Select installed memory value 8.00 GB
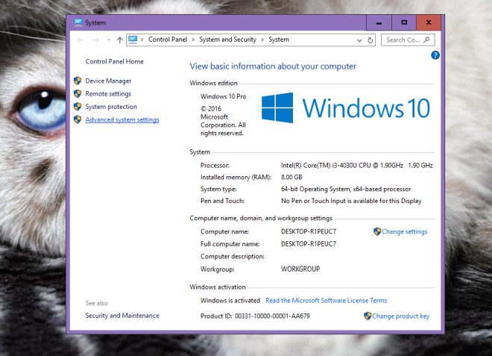Screen dimensions: 492x356 click(291, 177)
